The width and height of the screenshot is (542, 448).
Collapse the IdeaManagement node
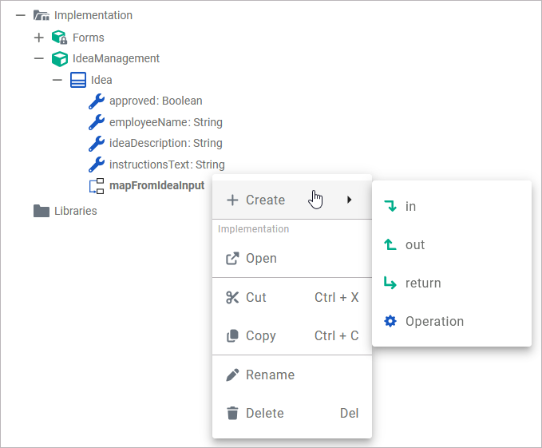(x=39, y=58)
